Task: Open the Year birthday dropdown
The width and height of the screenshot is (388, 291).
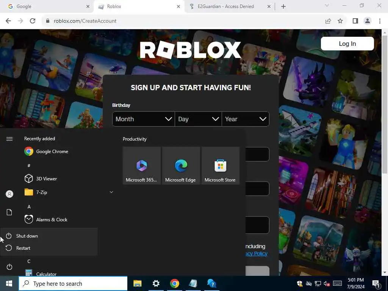Action: (246, 119)
